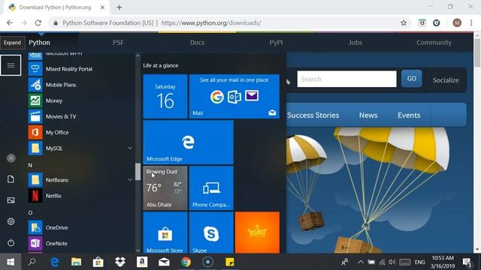Open the PyPI tab
The image size is (481, 270).
(x=276, y=43)
